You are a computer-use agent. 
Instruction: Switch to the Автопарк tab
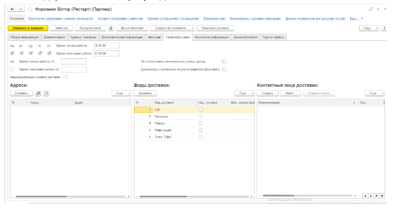point(154,37)
